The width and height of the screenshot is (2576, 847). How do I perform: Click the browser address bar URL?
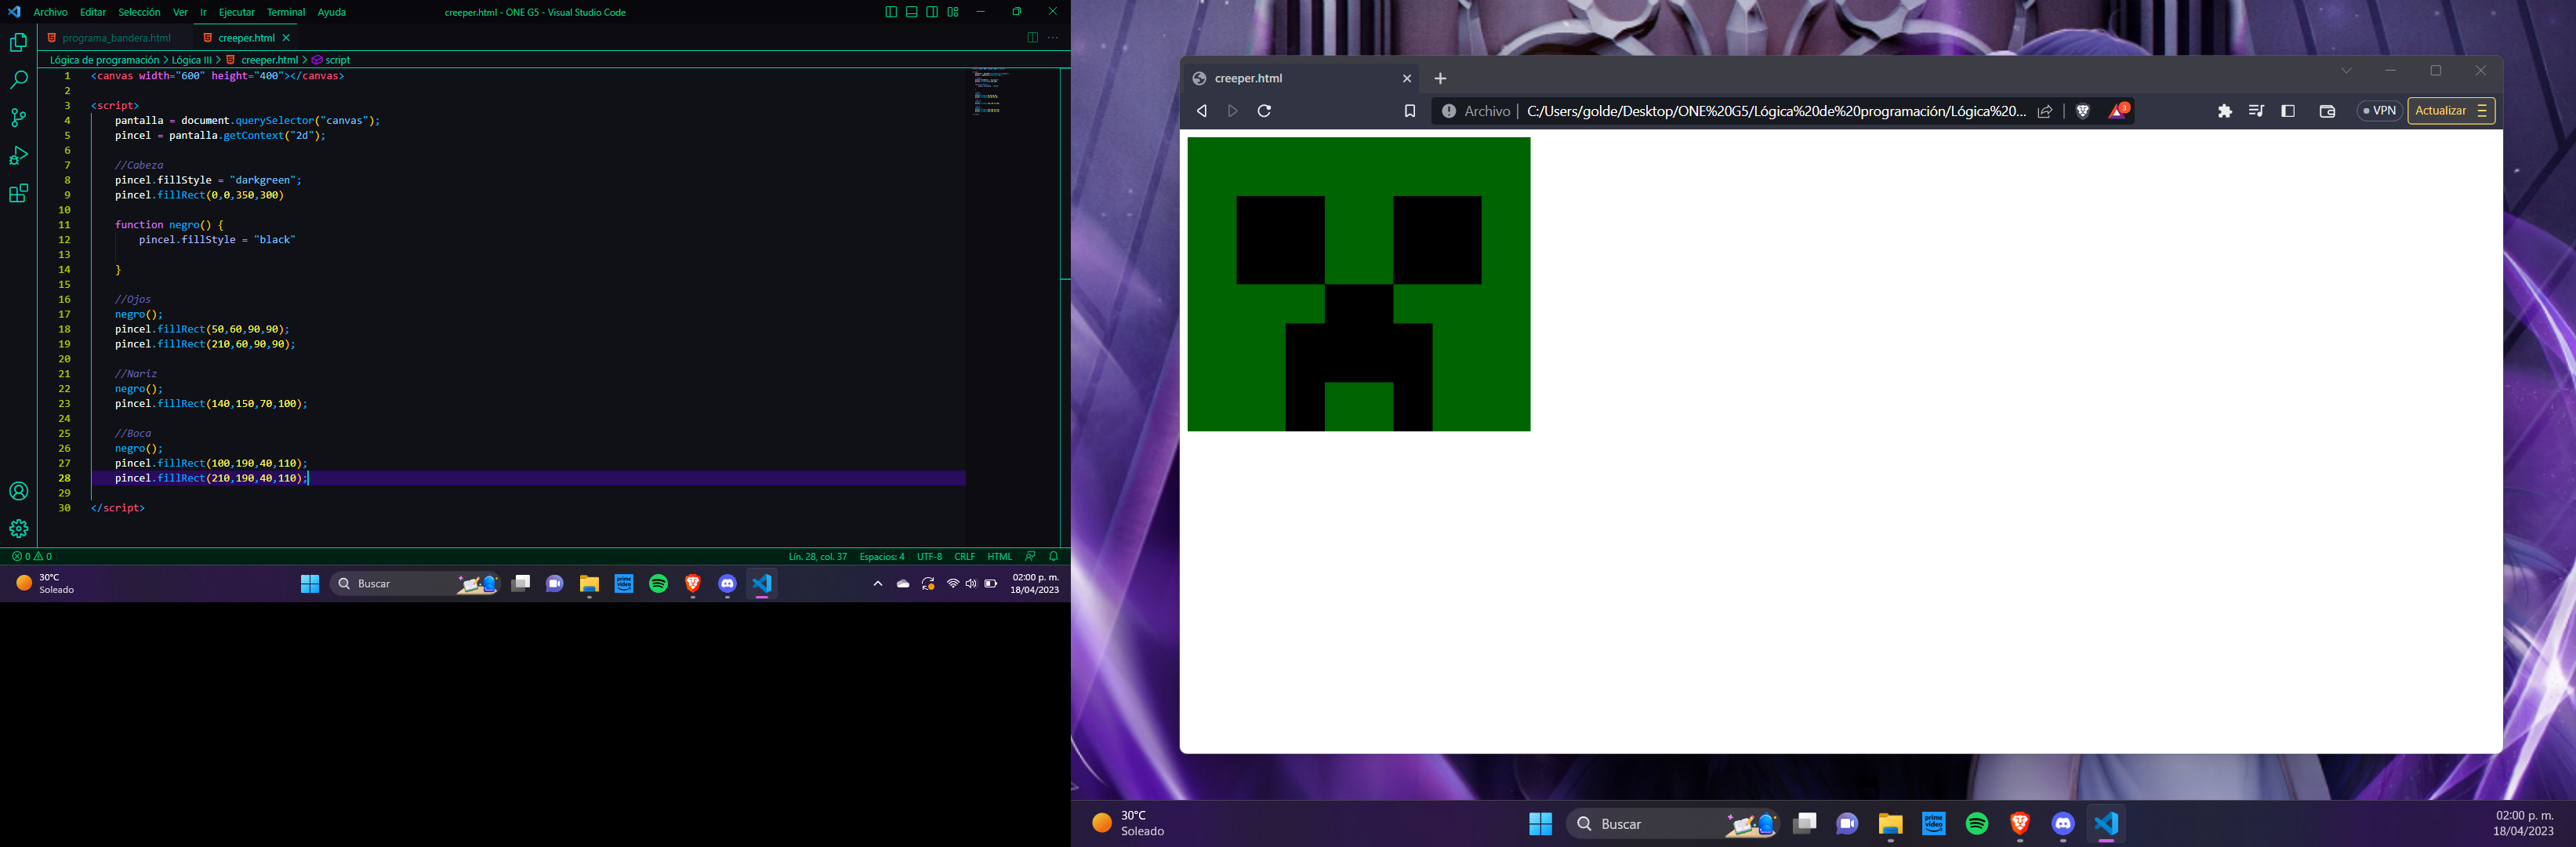[1776, 111]
